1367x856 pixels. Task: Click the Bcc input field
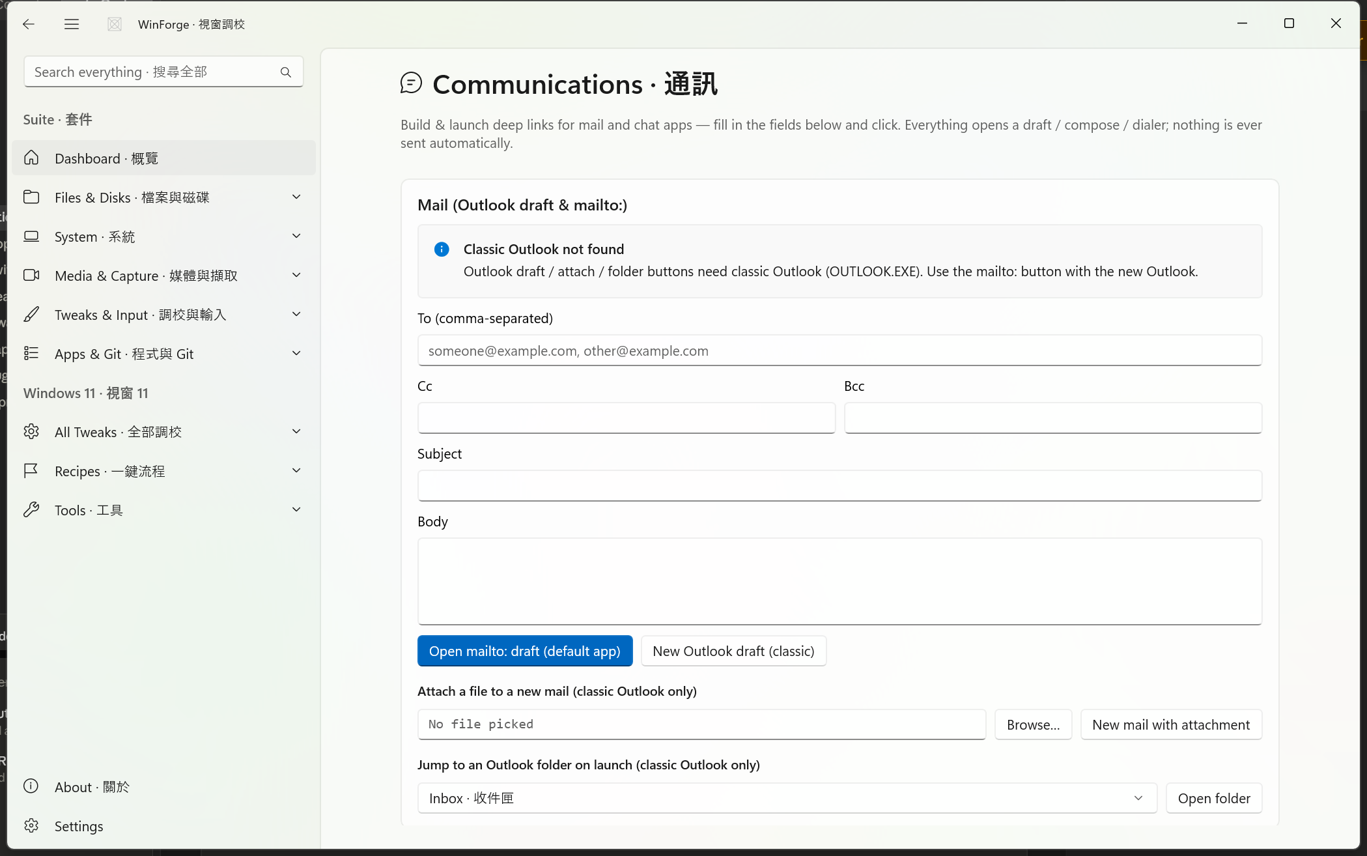point(1053,418)
